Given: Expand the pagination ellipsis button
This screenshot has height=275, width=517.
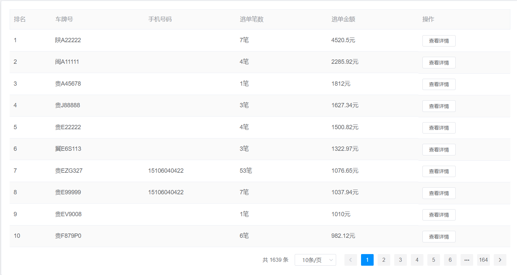Looking at the screenshot, I should [x=467, y=260].
